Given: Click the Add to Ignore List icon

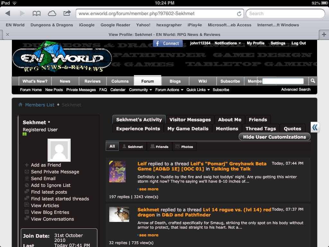Looking at the screenshot, I should point(27,185).
